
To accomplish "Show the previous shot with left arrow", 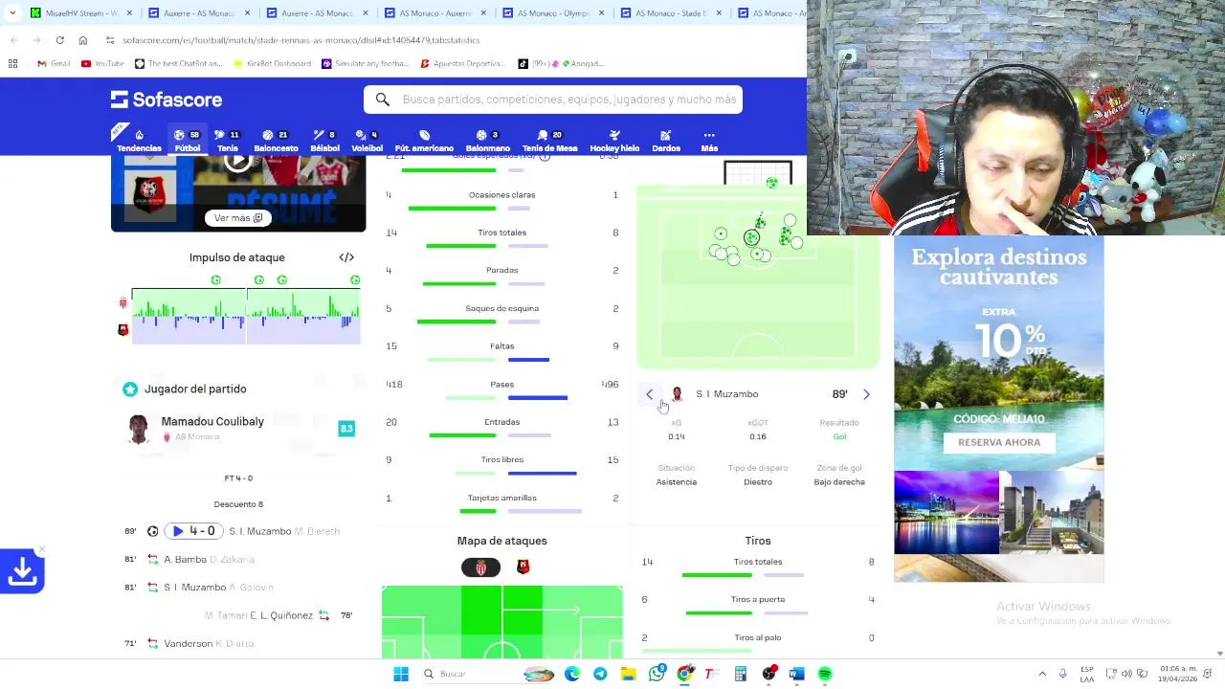I will click(650, 394).
